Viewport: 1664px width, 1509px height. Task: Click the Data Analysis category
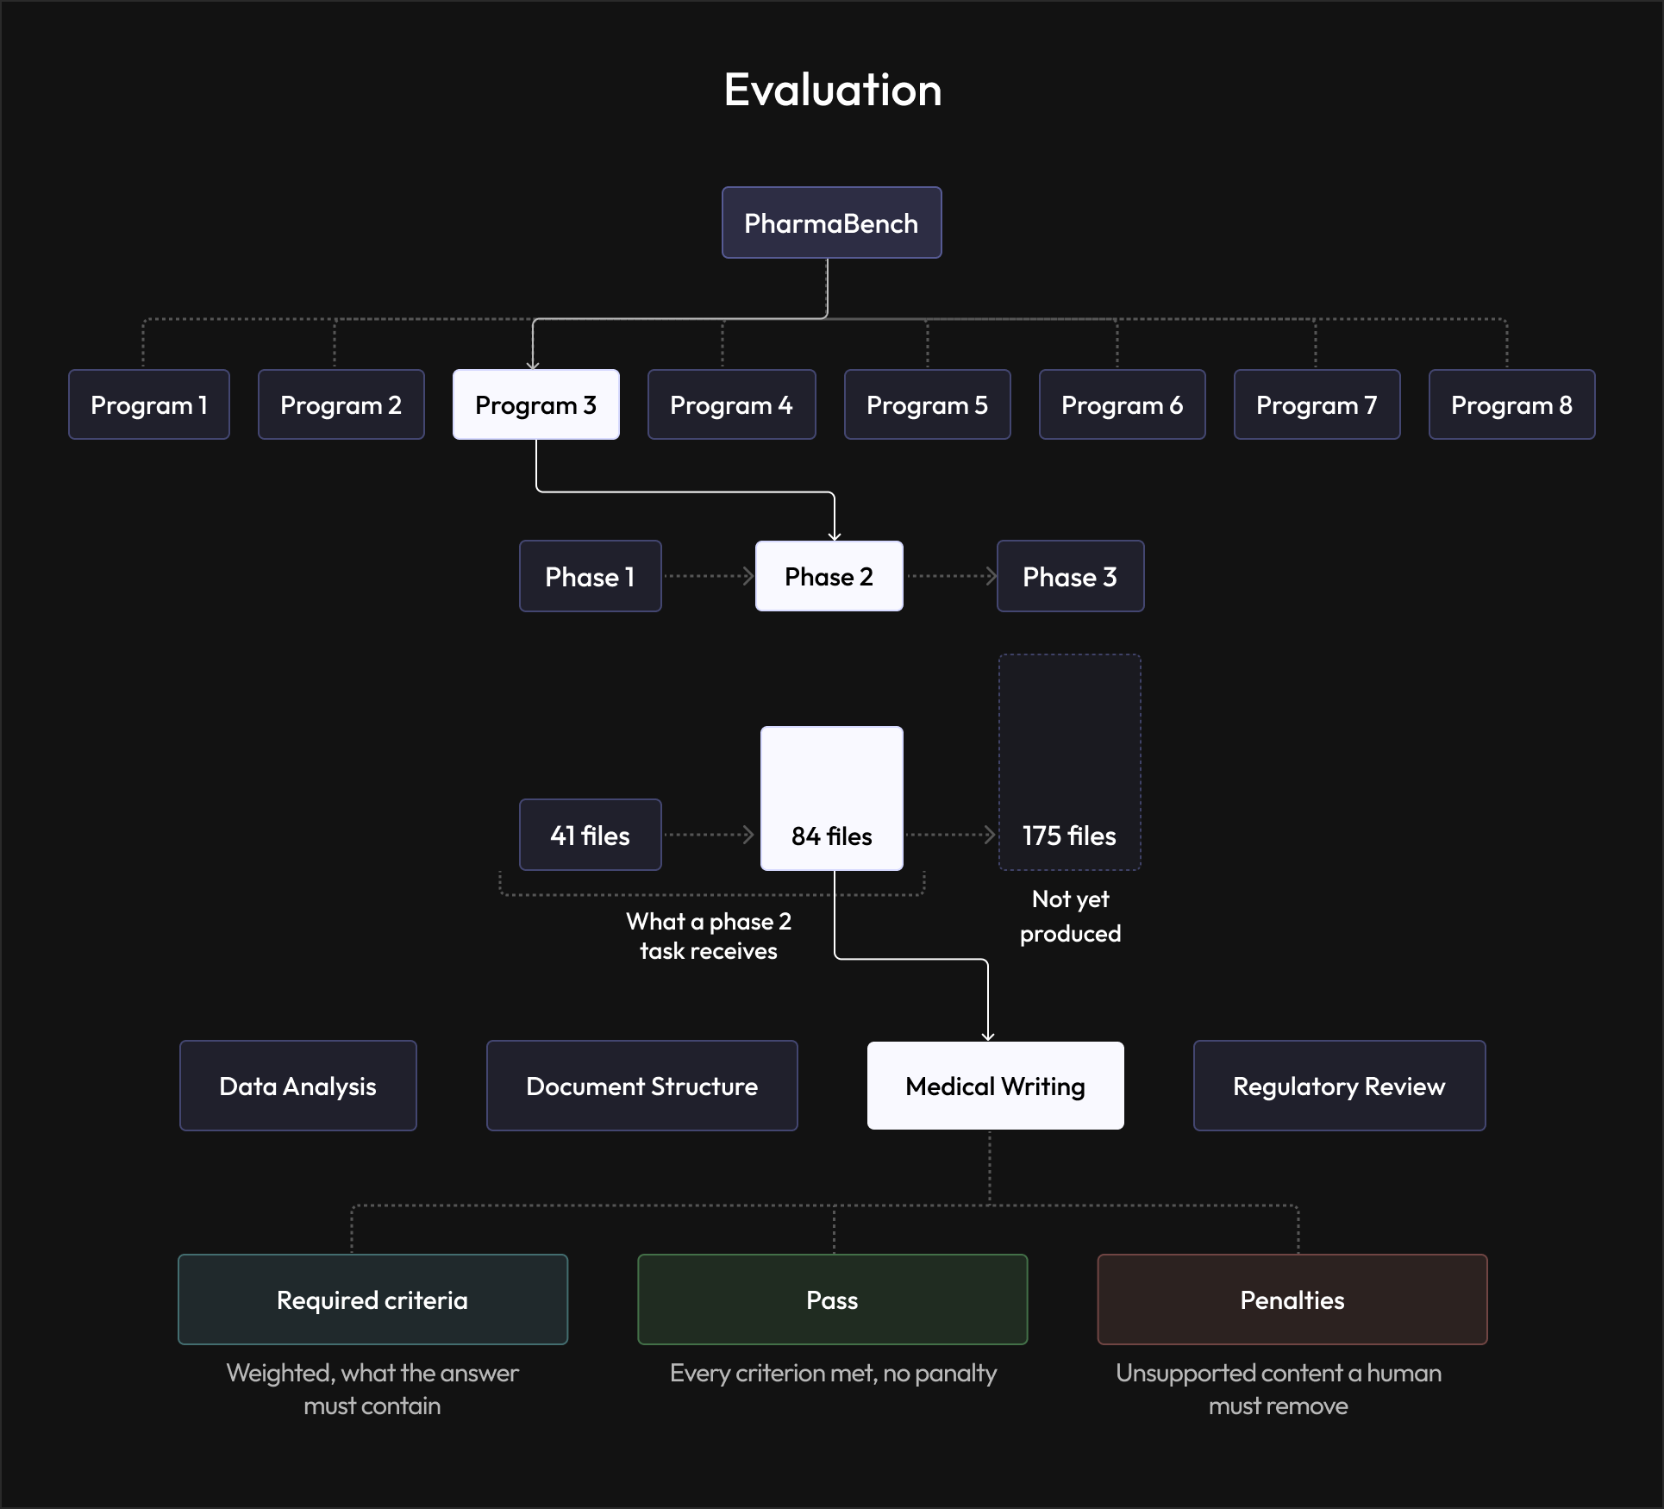[x=298, y=1086]
